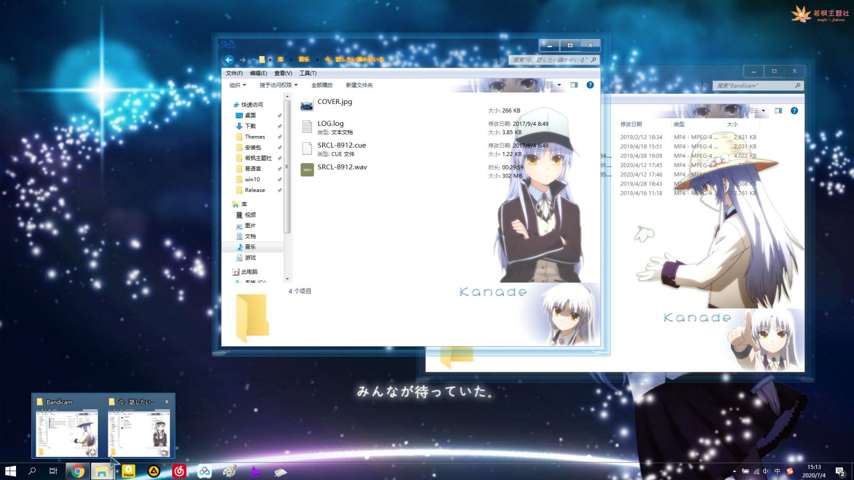Open the Themes folder in sidebar
Viewport: 854px width, 480px height.
(x=255, y=137)
